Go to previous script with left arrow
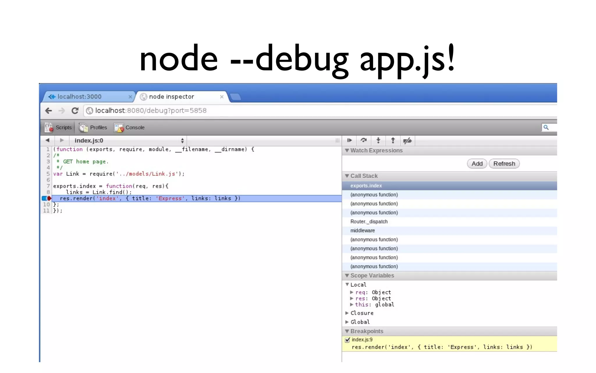The height and width of the screenshot is (373, 596). (47, 140)
